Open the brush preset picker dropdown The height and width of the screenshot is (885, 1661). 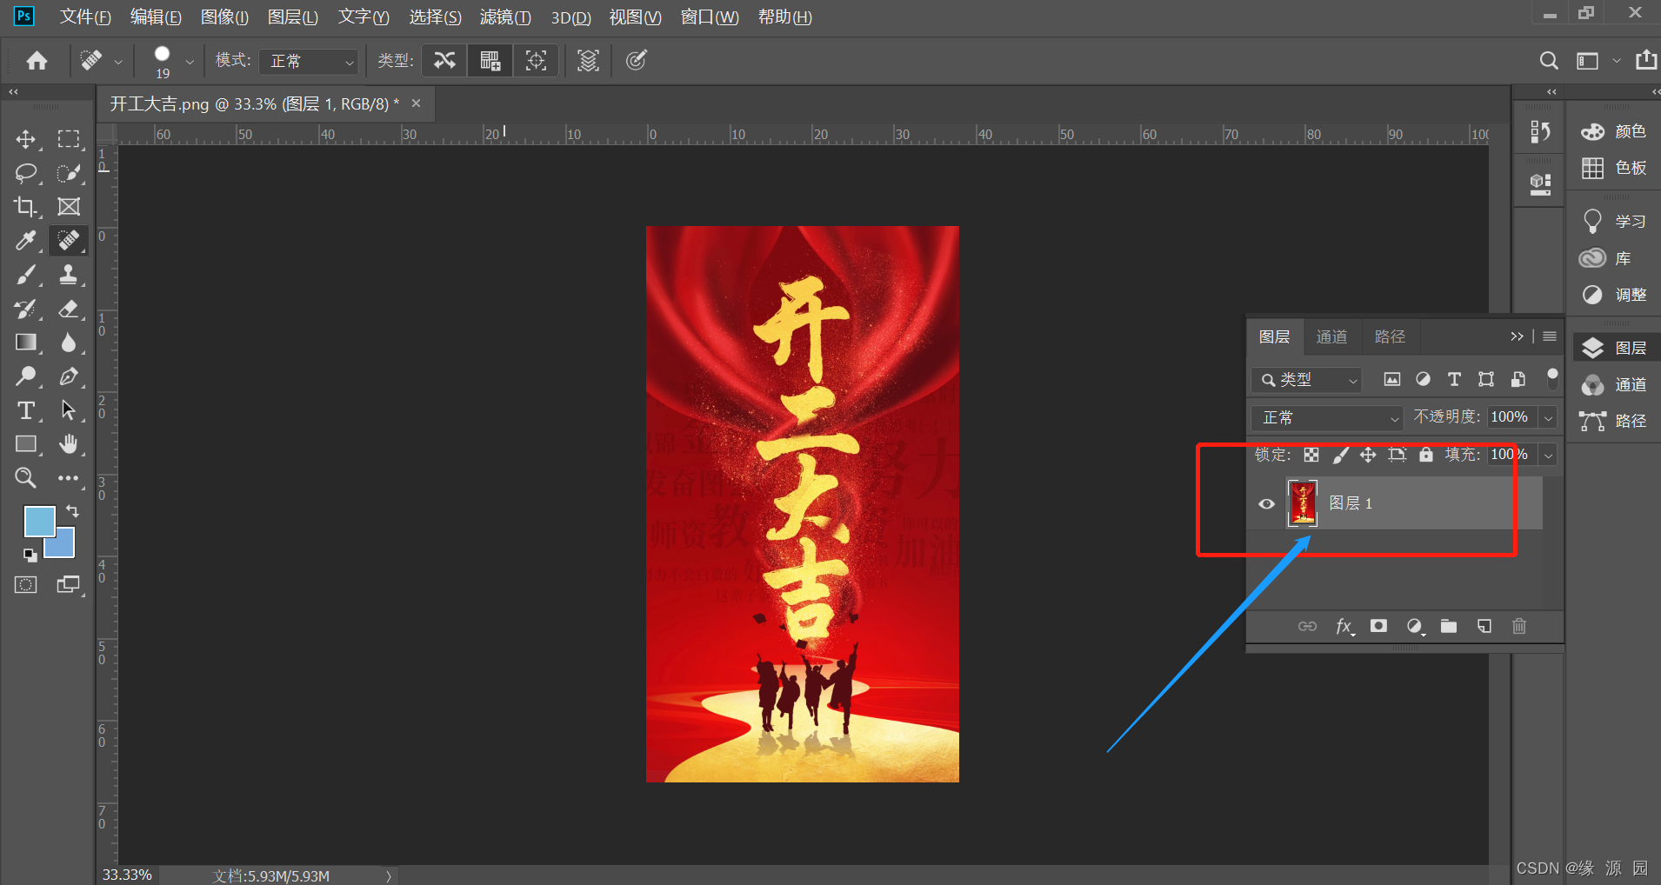coord(190,62)
